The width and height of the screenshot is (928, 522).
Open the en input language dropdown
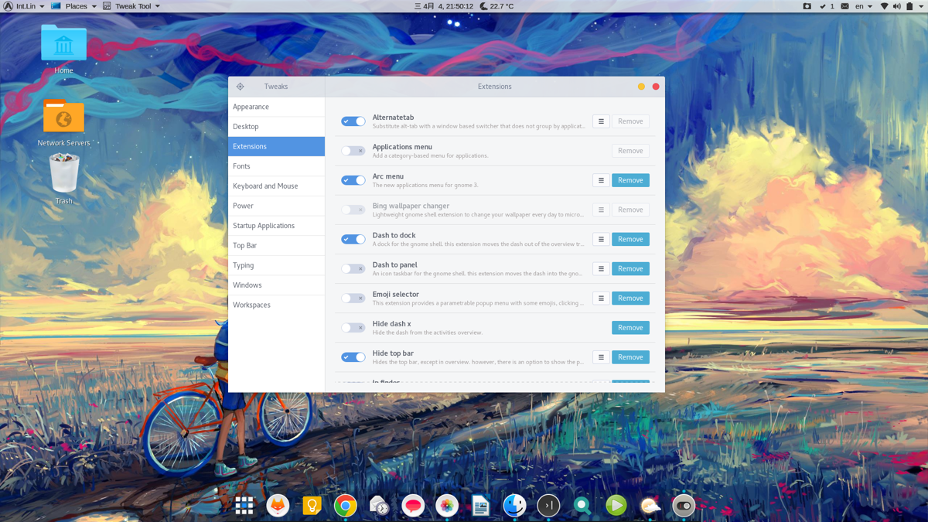[x=864, y=6]
